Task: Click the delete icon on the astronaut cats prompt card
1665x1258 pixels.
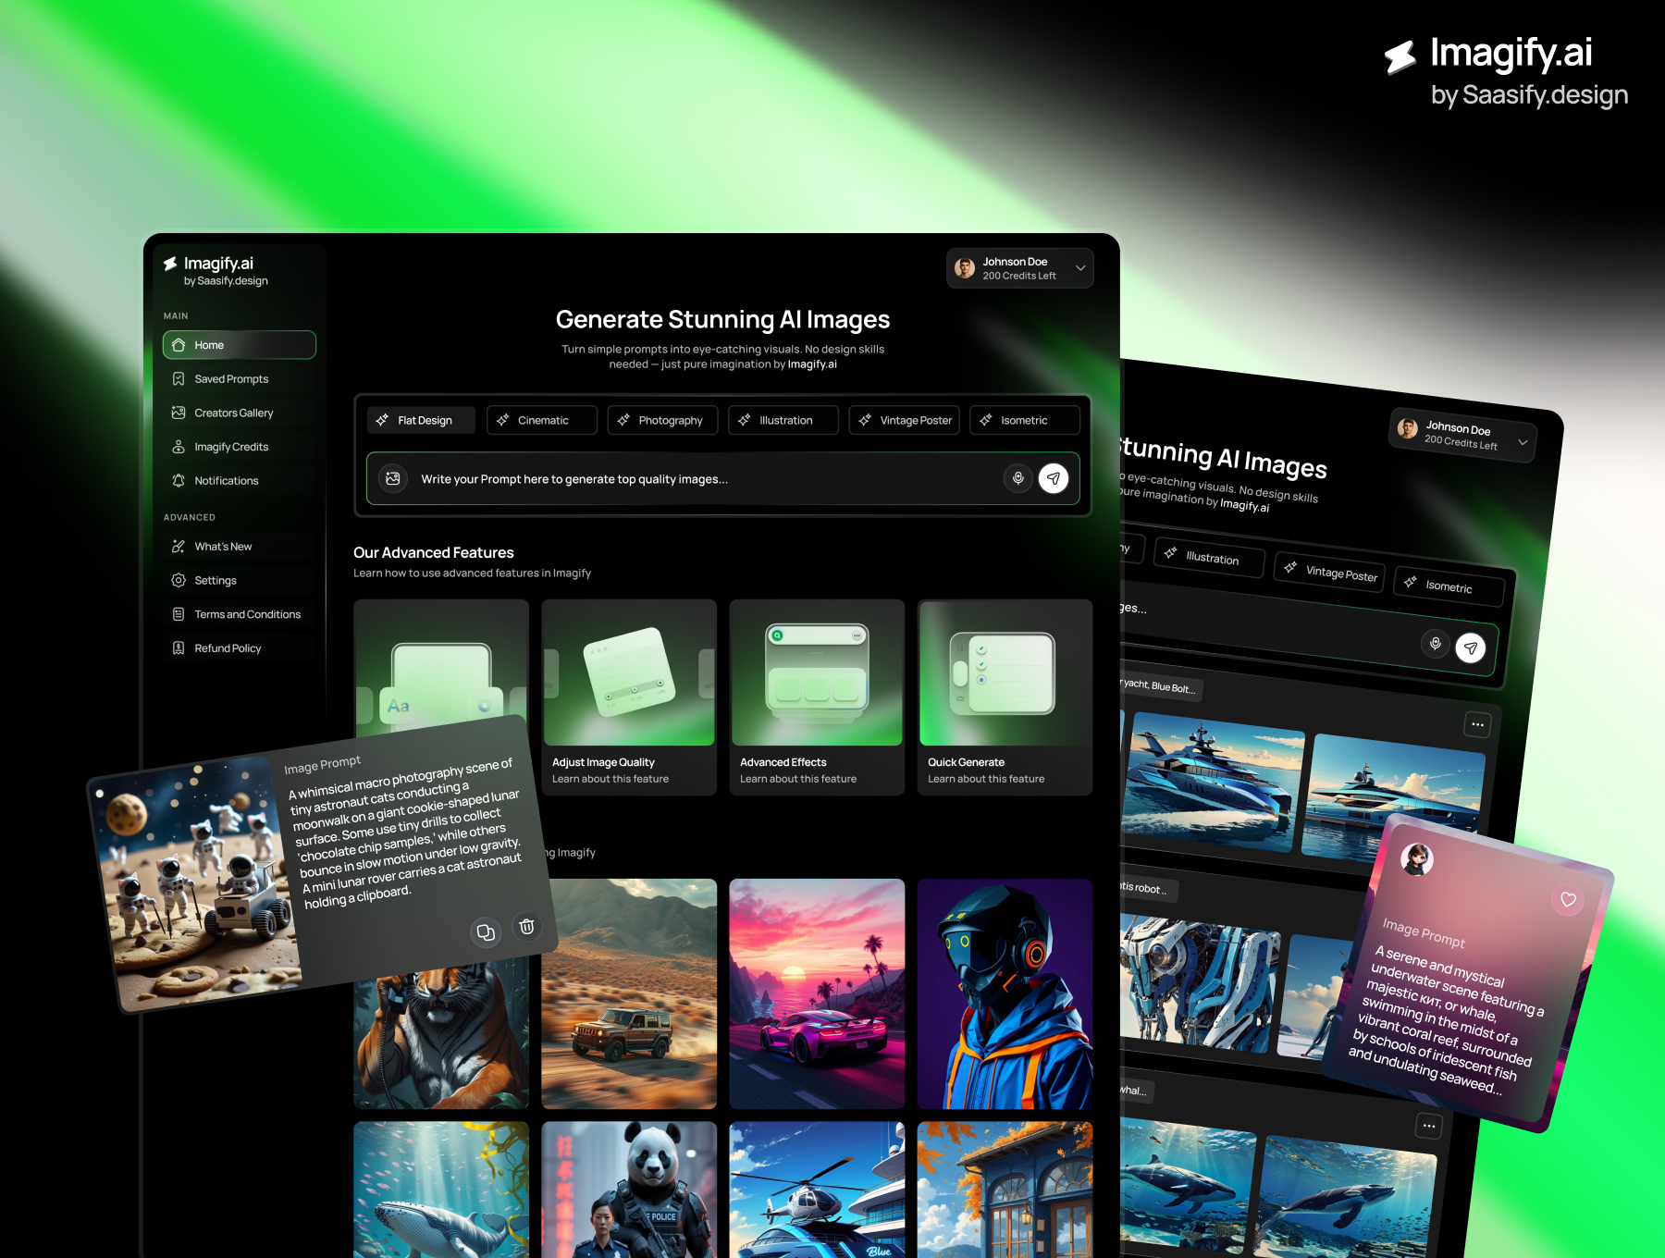Action: 526,927
